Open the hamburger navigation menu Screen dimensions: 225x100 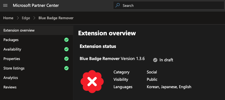[5, 6]
